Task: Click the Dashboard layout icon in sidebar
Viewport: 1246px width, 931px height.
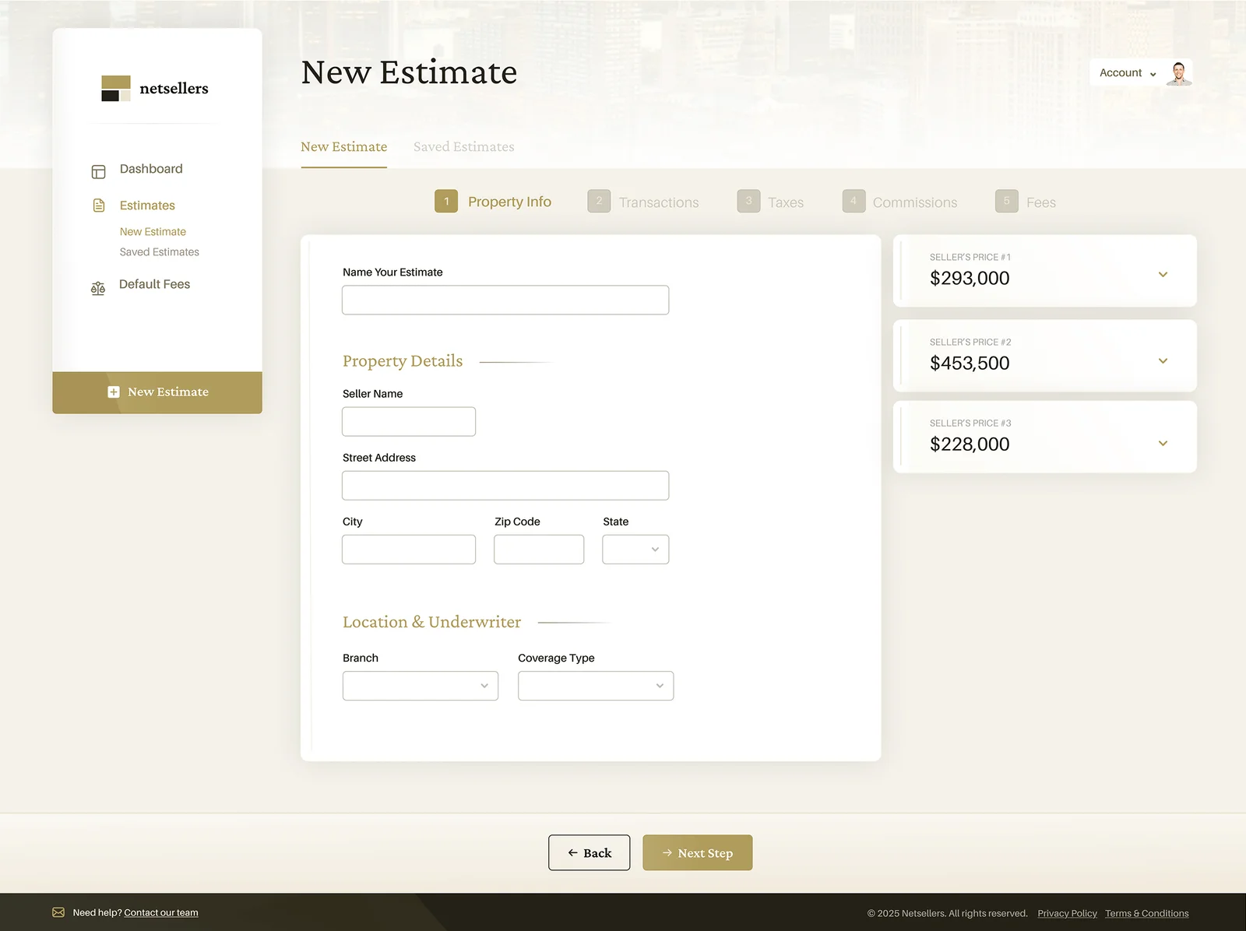Action: tap(98, 171)
